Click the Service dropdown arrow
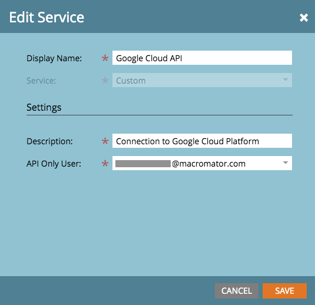 (x=286, y=79)
